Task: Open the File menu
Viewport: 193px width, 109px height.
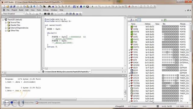Action: point(8,10)
